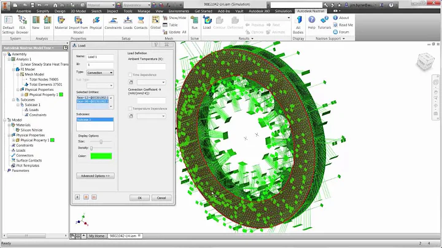
Task: Open the Physical properties tool
Action: pos(96,23)
